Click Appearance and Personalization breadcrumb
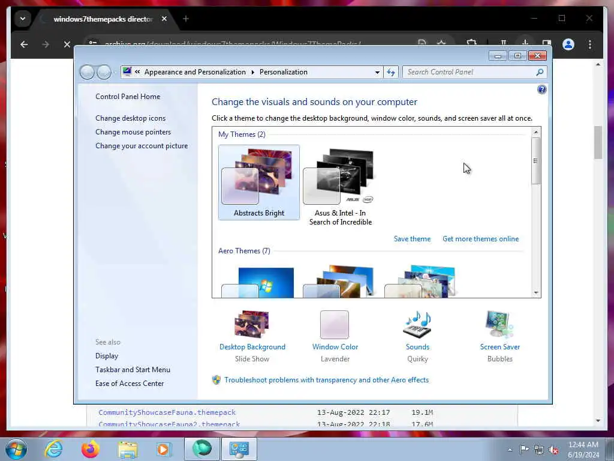 coord(195,72)
